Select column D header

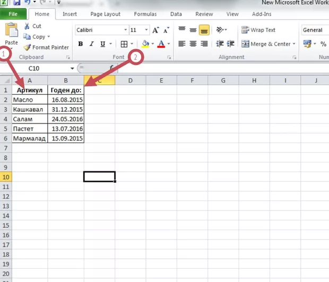[131, 81]
